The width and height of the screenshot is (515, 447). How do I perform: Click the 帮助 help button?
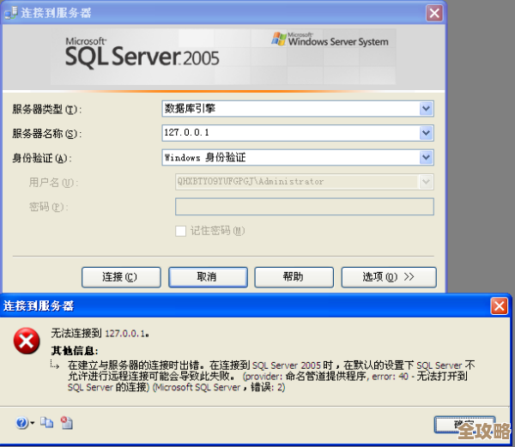click(294, 277)
